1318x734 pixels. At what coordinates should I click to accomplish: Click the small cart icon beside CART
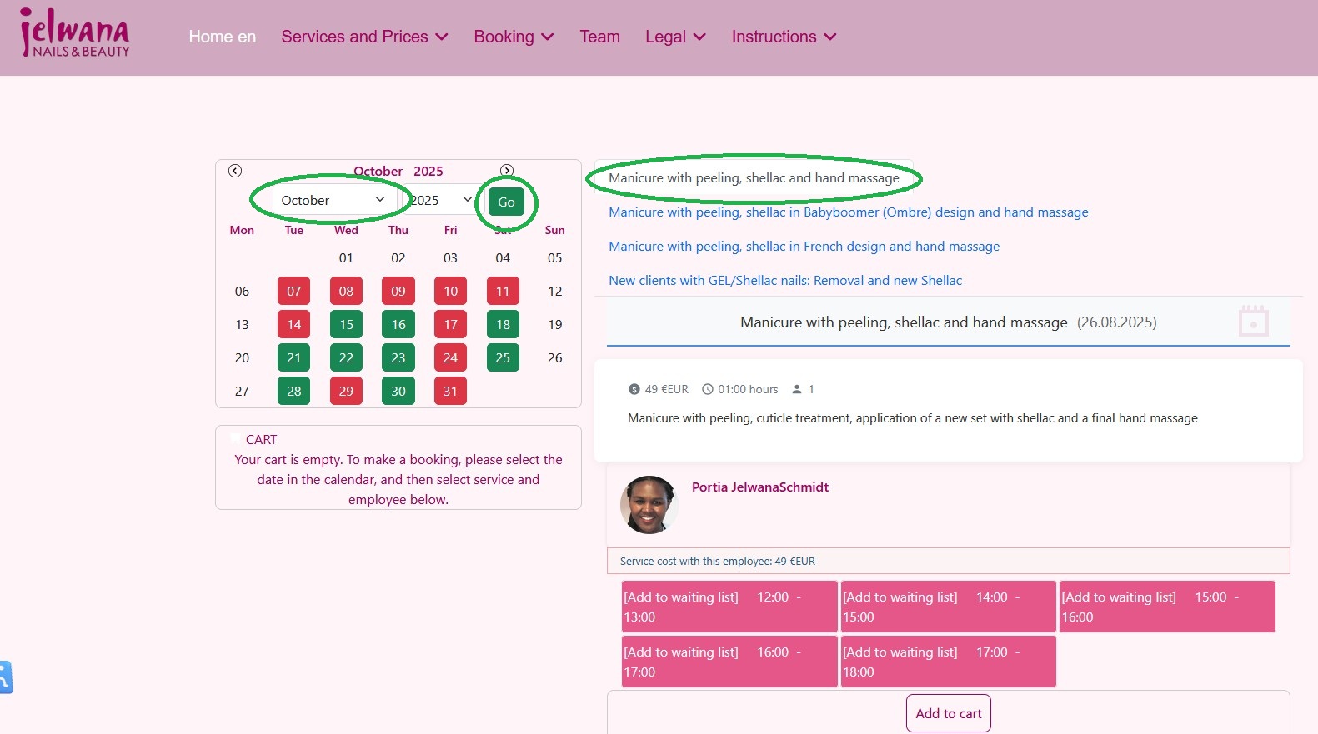point(236,439)
